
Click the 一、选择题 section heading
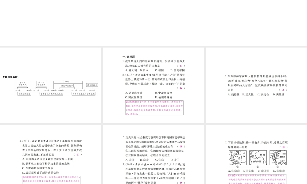click(x=127, y=57)
